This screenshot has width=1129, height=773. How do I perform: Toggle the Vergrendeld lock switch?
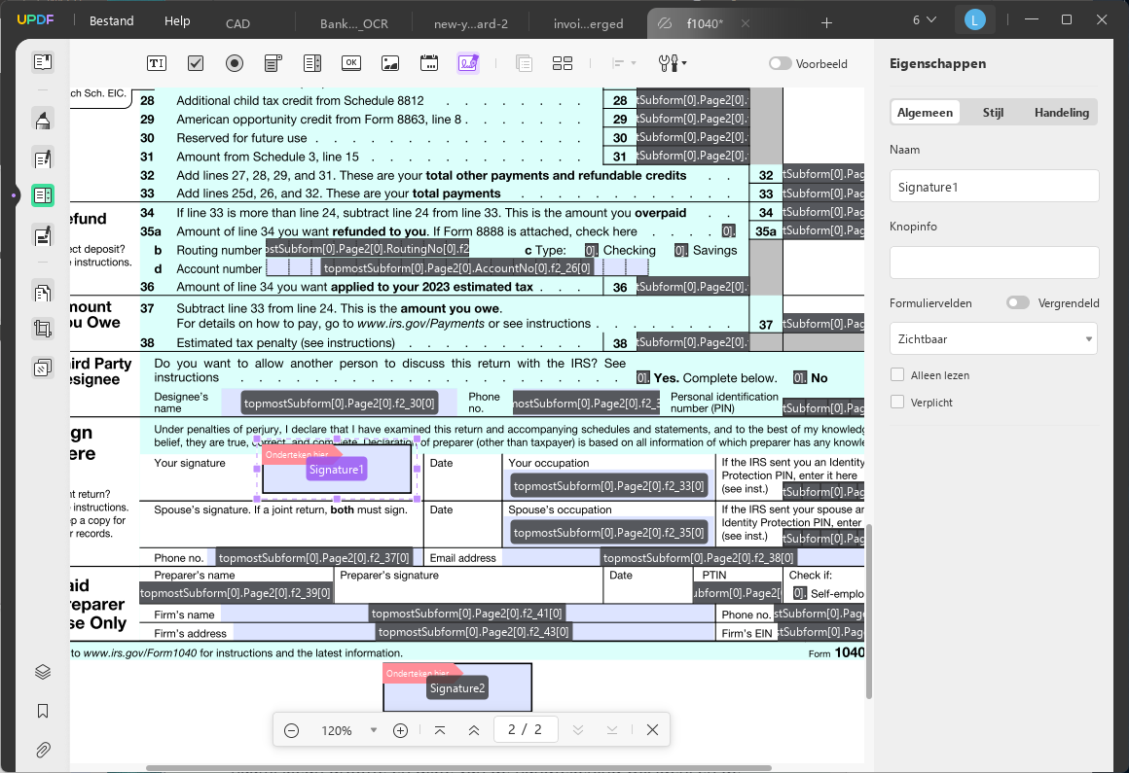tap(1017, 302)
